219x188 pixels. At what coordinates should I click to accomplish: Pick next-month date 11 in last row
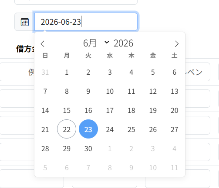click(x=175, y=168)
